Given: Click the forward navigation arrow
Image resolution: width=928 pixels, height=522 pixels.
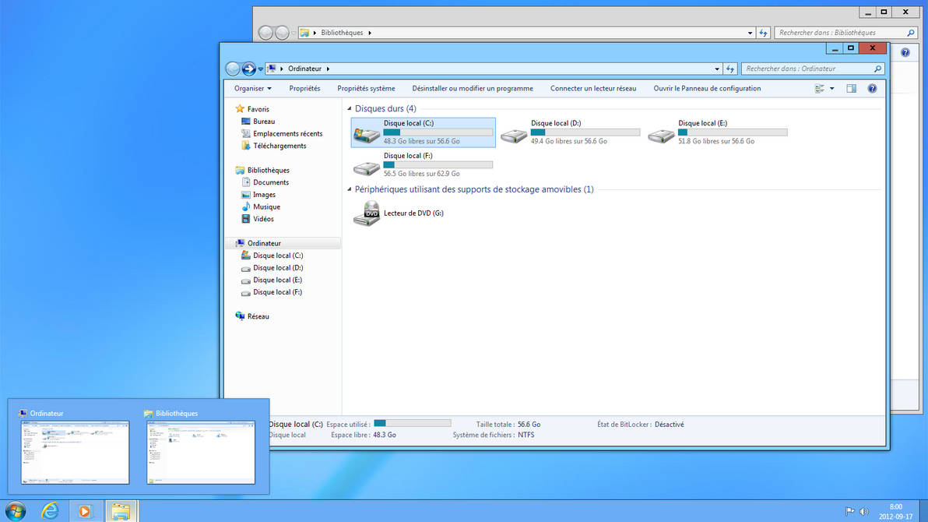Looking at the screenshot, I should pyautogui.click(x=249, y=69).
